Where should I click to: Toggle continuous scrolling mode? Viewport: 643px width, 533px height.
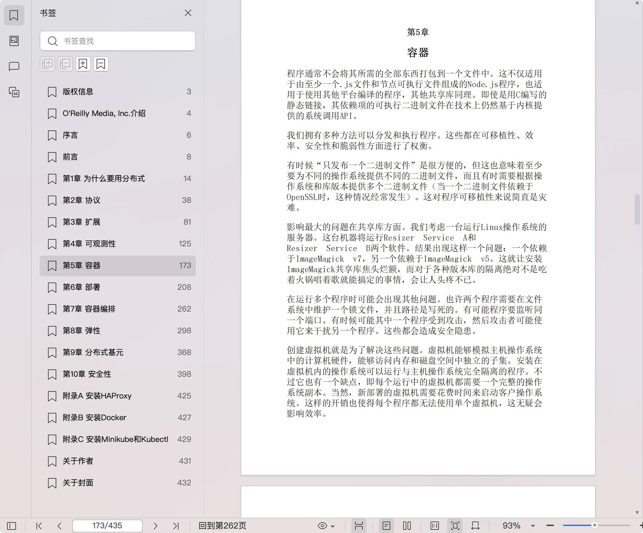tap(359, 526)
